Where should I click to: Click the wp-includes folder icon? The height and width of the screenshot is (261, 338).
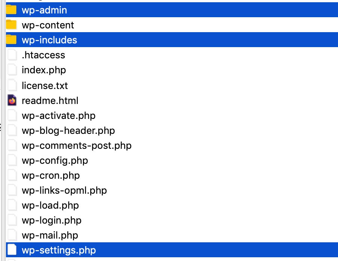pyautogui.click(x=11, y=40)
